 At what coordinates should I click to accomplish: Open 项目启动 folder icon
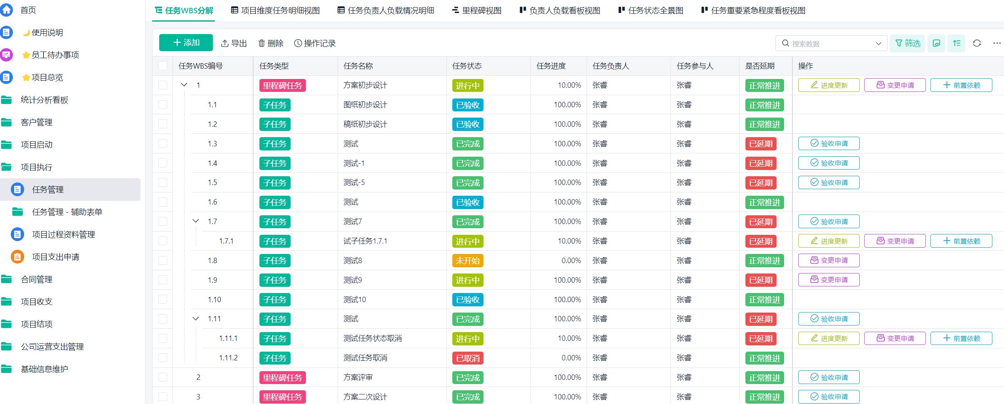[x=6, y=145]
